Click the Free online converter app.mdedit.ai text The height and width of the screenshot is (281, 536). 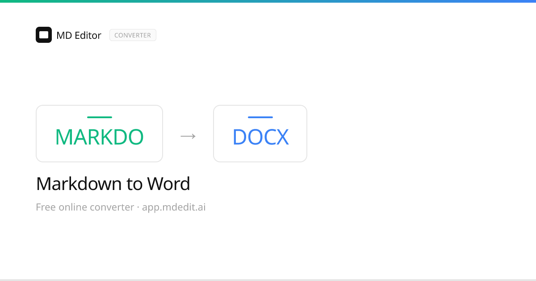(x=121, y=207)
